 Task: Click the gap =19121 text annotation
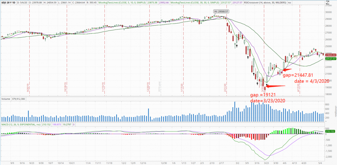click(263, 95)
